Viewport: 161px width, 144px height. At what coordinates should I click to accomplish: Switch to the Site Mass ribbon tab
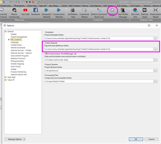54,5
